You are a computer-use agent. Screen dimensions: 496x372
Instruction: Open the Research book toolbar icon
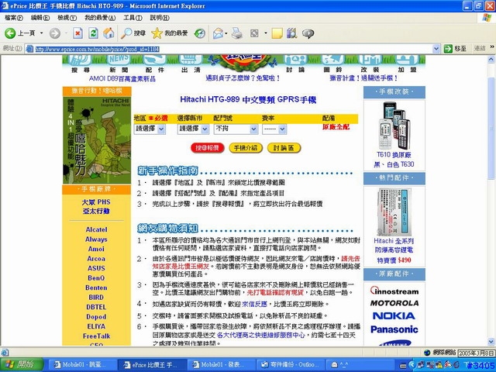pos(291,33)
